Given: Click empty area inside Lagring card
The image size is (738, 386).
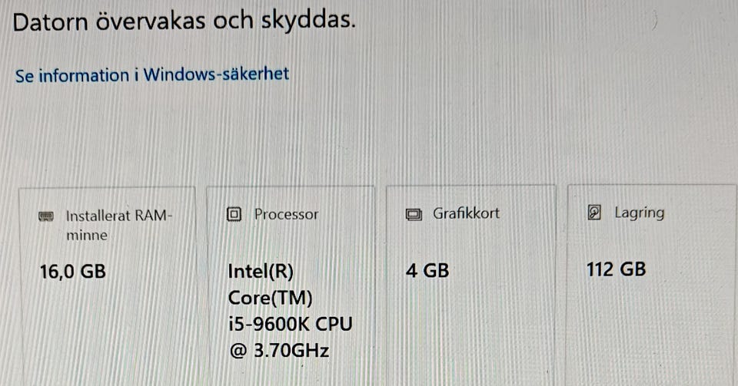Looking at the screenshot, I should (x=650, y=330).
